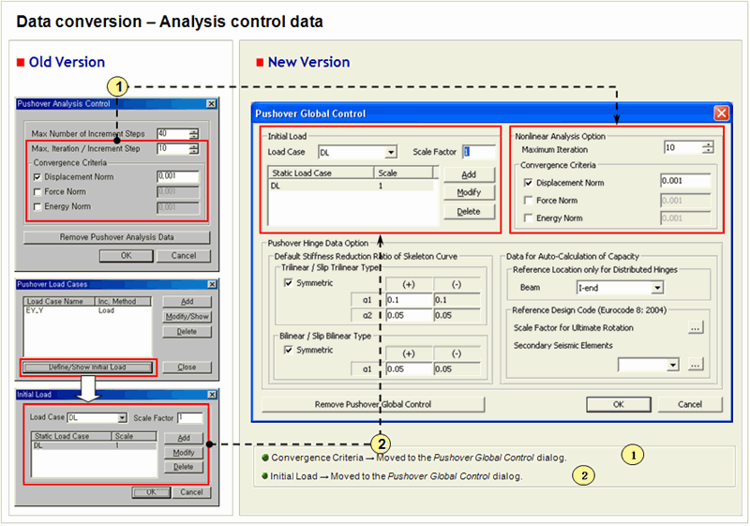Close the old Initial Load dialog with X
The width and height of the screenshot is (750, 526).
[211, 395]
